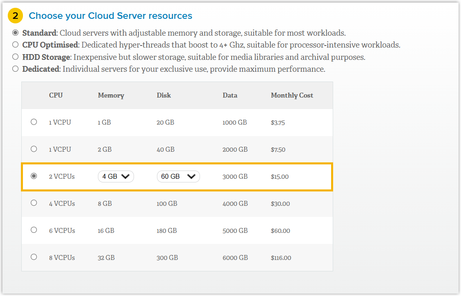Click the step 2 number badge
Screen dimensions: 461x296
click(x=15, y=16)
